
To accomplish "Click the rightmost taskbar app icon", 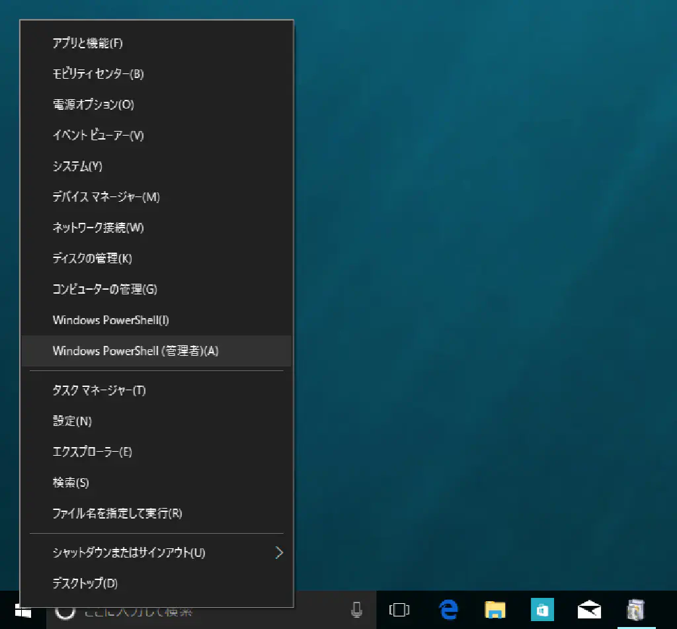I will point(636,610).
